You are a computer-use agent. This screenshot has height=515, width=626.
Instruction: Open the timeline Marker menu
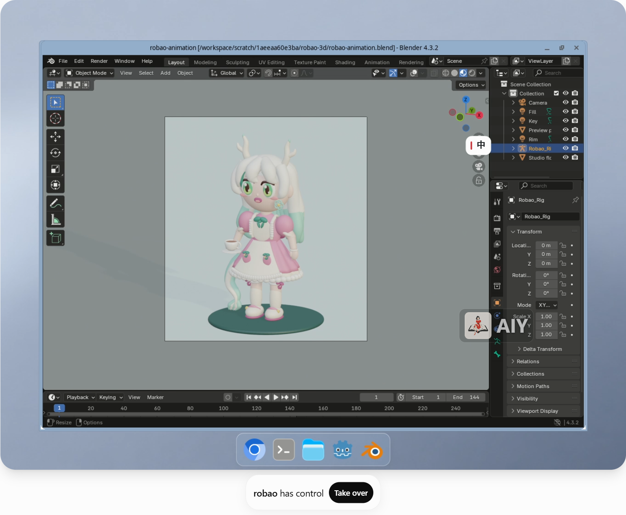tap(155, 397)
